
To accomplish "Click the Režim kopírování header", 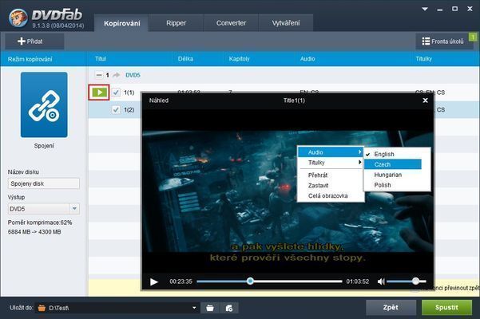I will point(30,59).
